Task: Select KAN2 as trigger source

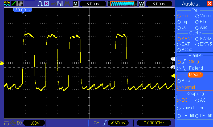Action: tap(203, 39)
